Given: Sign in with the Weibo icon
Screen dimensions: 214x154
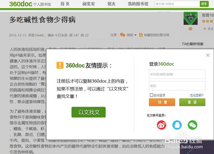Looking at the screenshot, I should [x=162, y=125].
